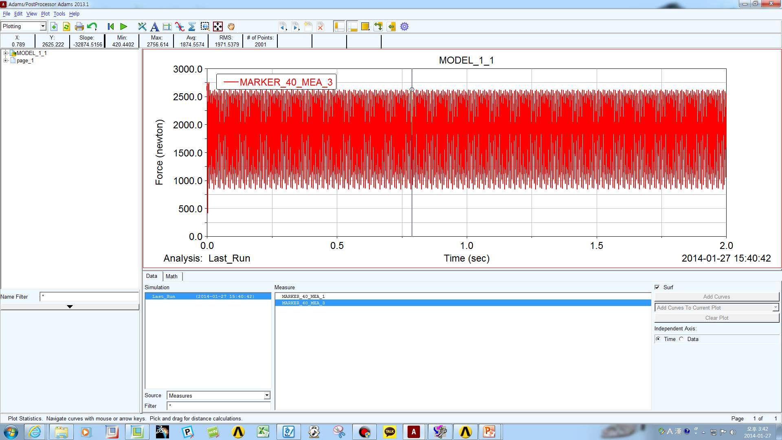Collapse the panel with the black arrow
This screenshot has width=782, height=440.
(x=70, y=306)
